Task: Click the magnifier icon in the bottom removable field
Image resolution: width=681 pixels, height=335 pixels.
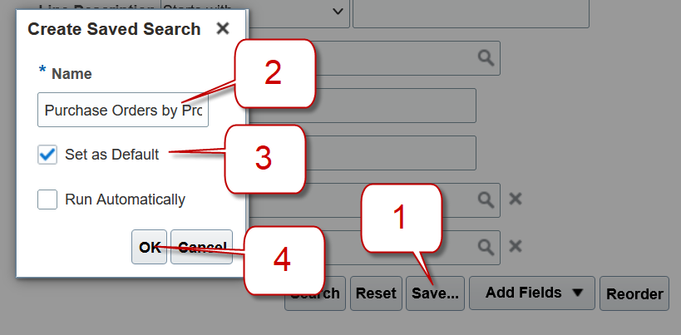Action: click(x=486, y=247)
